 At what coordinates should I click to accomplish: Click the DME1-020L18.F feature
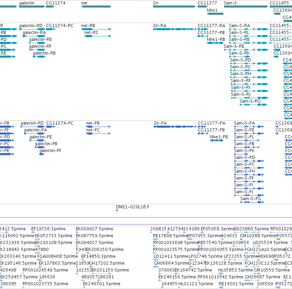(117, 210)
